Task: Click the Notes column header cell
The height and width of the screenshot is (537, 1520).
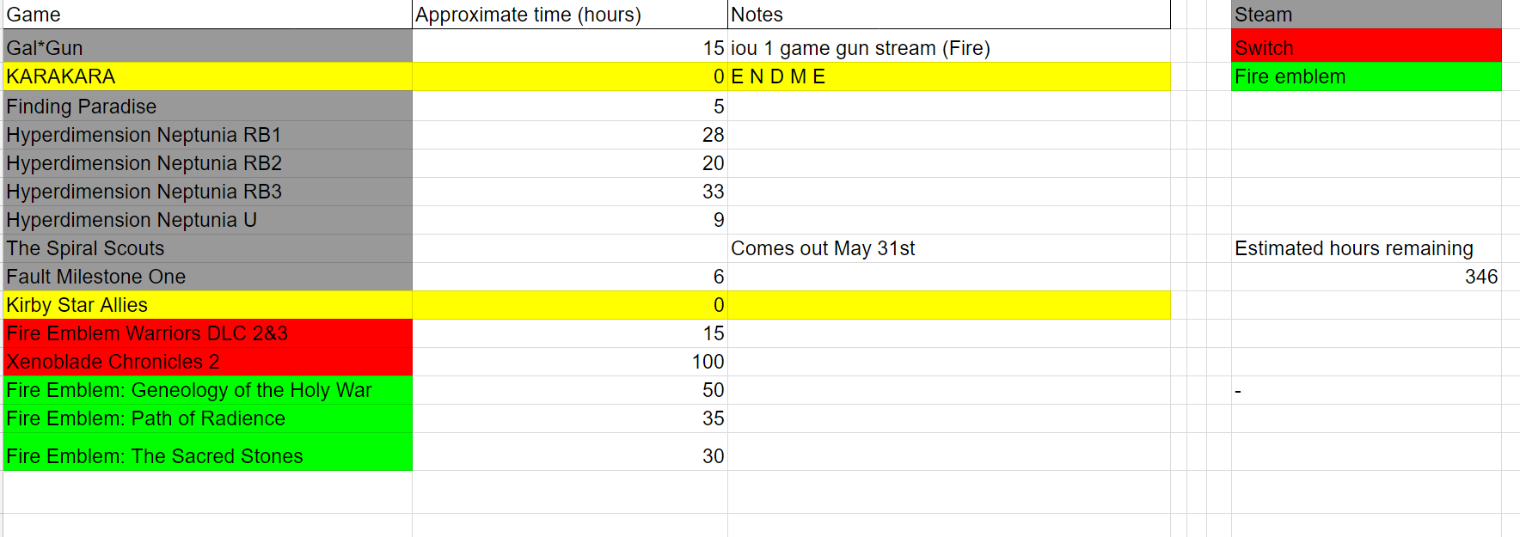Action: pos(949,15)
